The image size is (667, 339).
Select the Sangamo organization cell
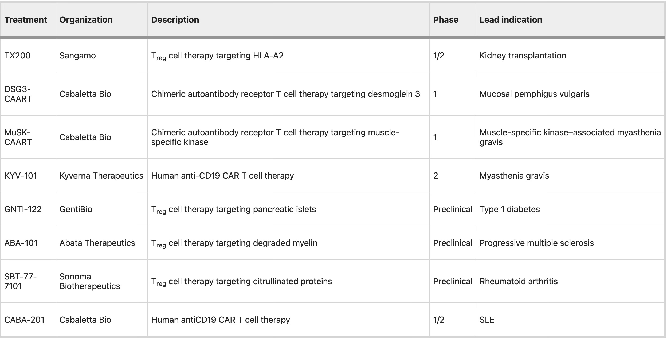[x=77, y=56]
